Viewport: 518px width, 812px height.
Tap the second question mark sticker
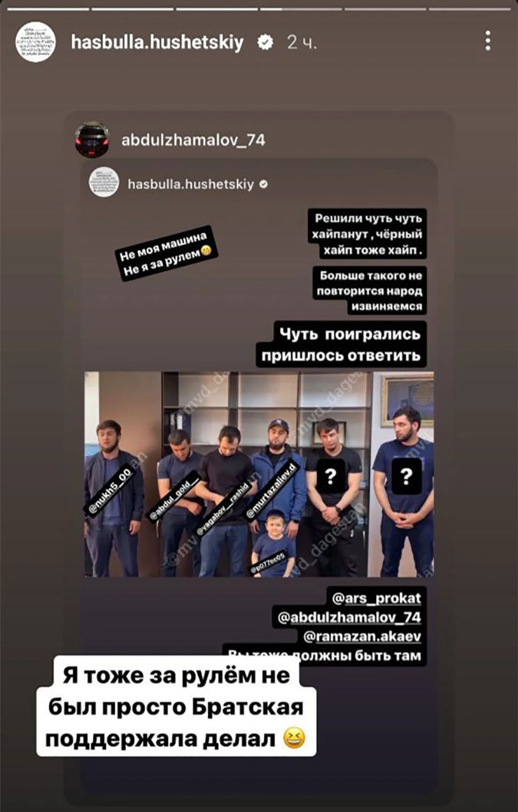(406, 476)
